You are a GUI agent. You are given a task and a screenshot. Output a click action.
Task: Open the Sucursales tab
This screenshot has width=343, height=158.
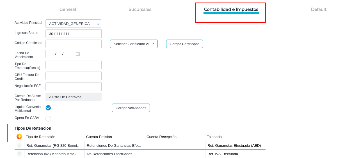[x=140, y=10]
